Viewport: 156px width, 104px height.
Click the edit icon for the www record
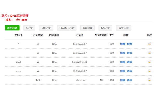(x=149, y=71)
